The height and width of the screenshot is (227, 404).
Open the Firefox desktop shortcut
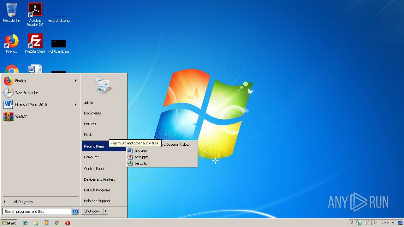11,44
